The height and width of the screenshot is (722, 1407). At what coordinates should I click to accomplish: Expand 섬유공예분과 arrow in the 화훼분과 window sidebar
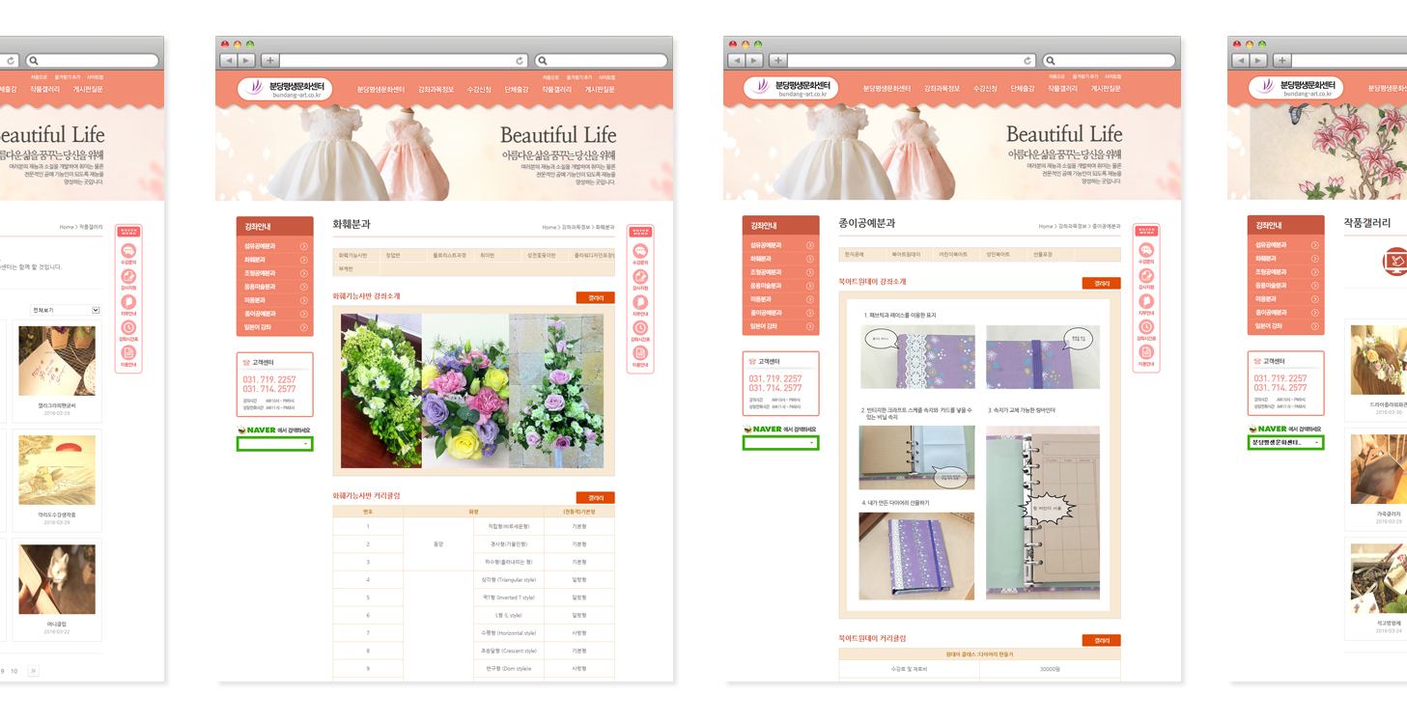pos(303,246)
